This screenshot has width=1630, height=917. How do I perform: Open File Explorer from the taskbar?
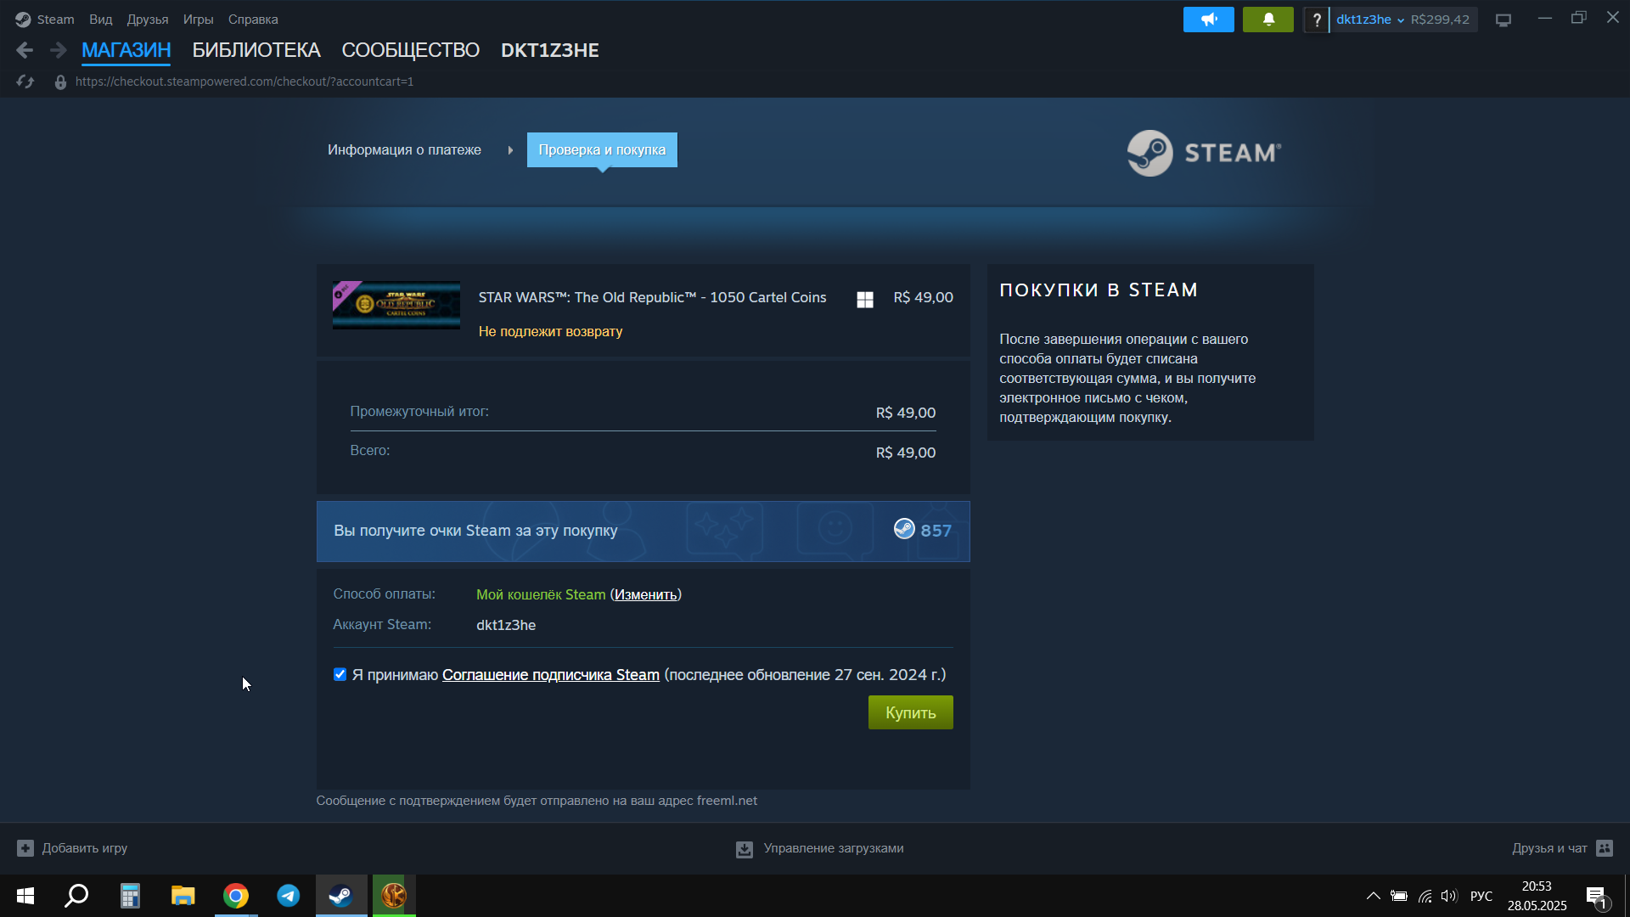tap(183, 896)
